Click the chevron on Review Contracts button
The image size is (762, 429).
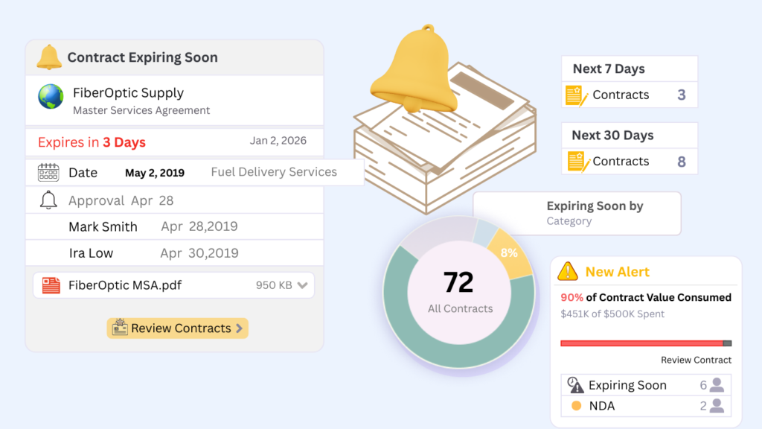pyautogui.click(x=239, y=328)
